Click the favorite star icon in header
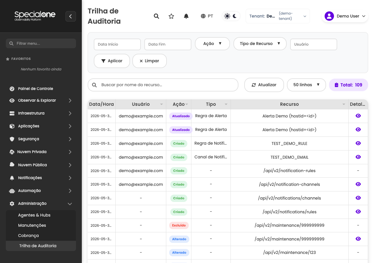This screenshot has width=374, height=263. pos(171,16)
